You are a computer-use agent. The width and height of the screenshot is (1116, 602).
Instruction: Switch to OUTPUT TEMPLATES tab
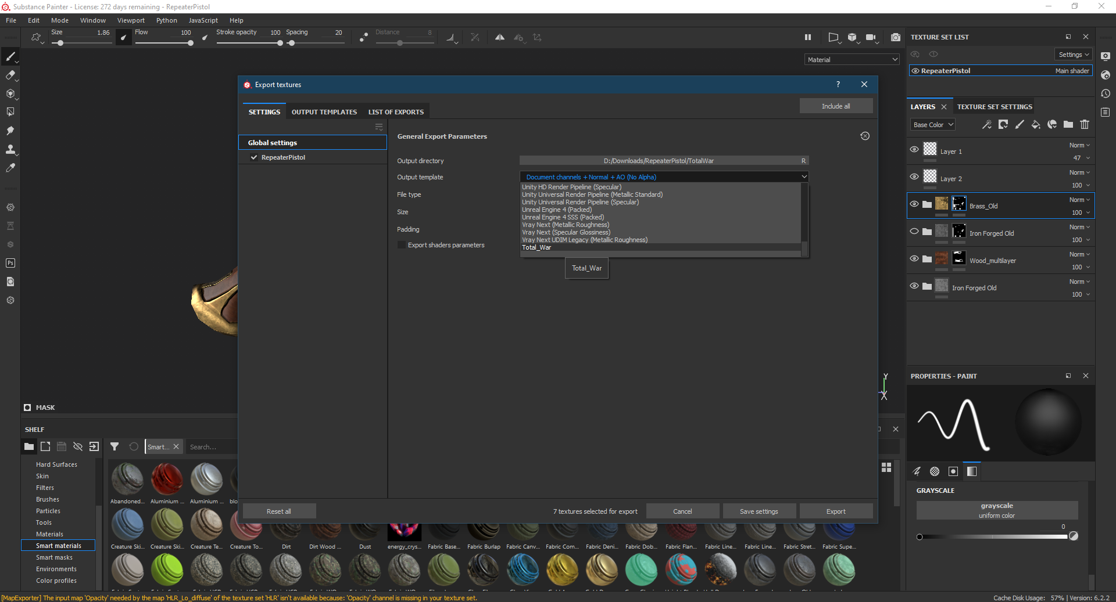[x=324, y=112]
